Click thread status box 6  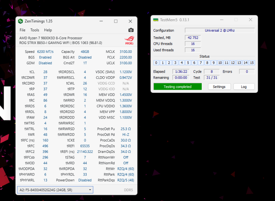(x=194, y=63)
